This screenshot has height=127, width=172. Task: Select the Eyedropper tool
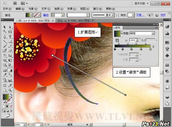point(5,75)
